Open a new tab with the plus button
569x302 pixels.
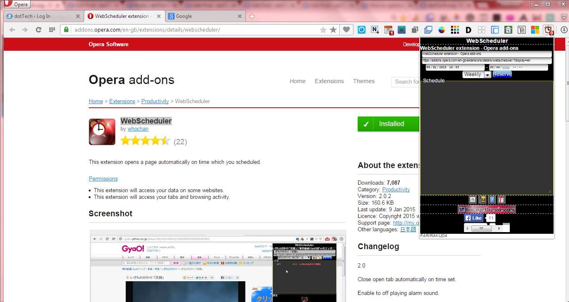252,17
